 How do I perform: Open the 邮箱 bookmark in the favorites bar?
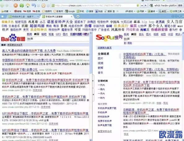[x=18, y=11]
